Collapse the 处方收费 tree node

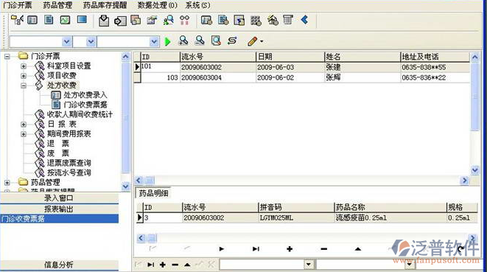(x=24, y=86)
